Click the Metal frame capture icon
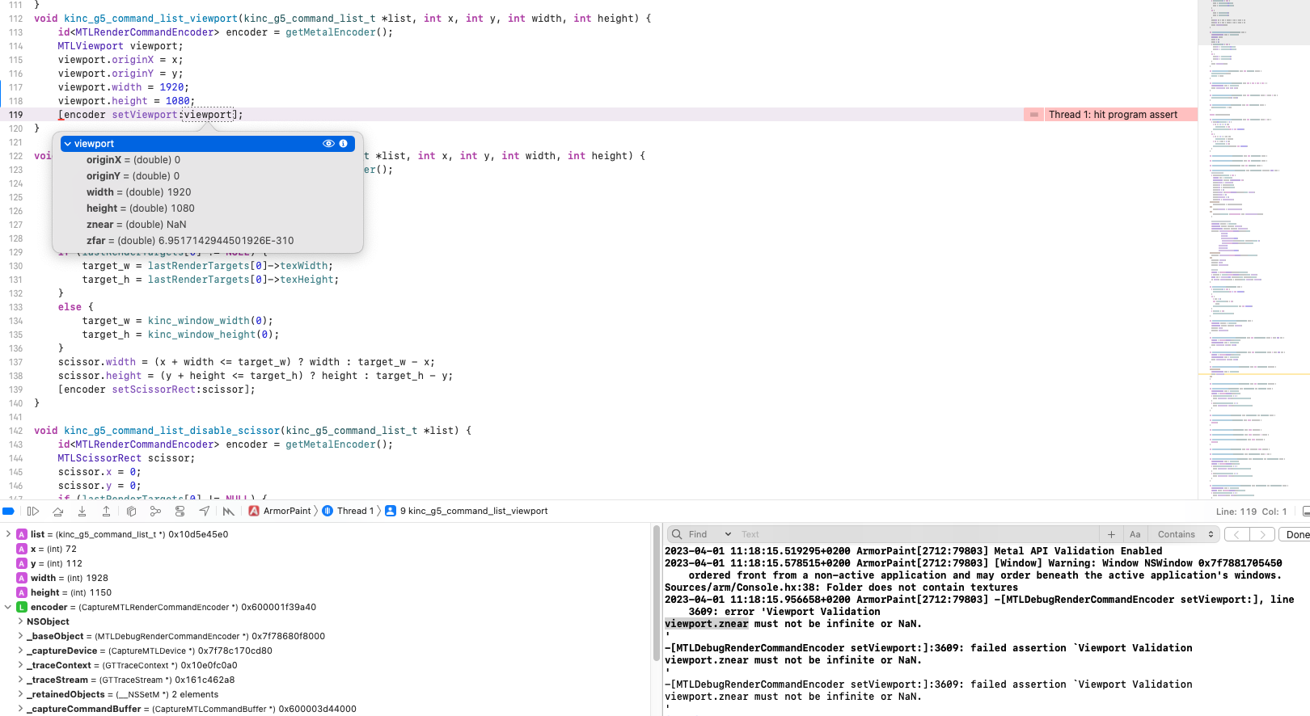The width and height of the screenshot is (1310, 716). click(x=229, y=511)
